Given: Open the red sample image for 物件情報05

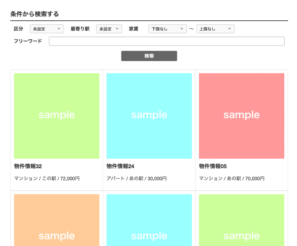Looking at the screenshot, I should tap(241, 116).
